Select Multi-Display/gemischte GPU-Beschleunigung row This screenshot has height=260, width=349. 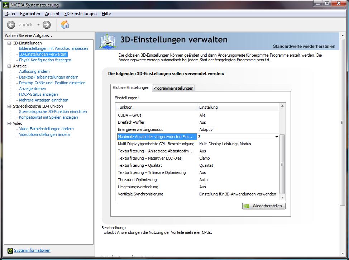[198, 144]
